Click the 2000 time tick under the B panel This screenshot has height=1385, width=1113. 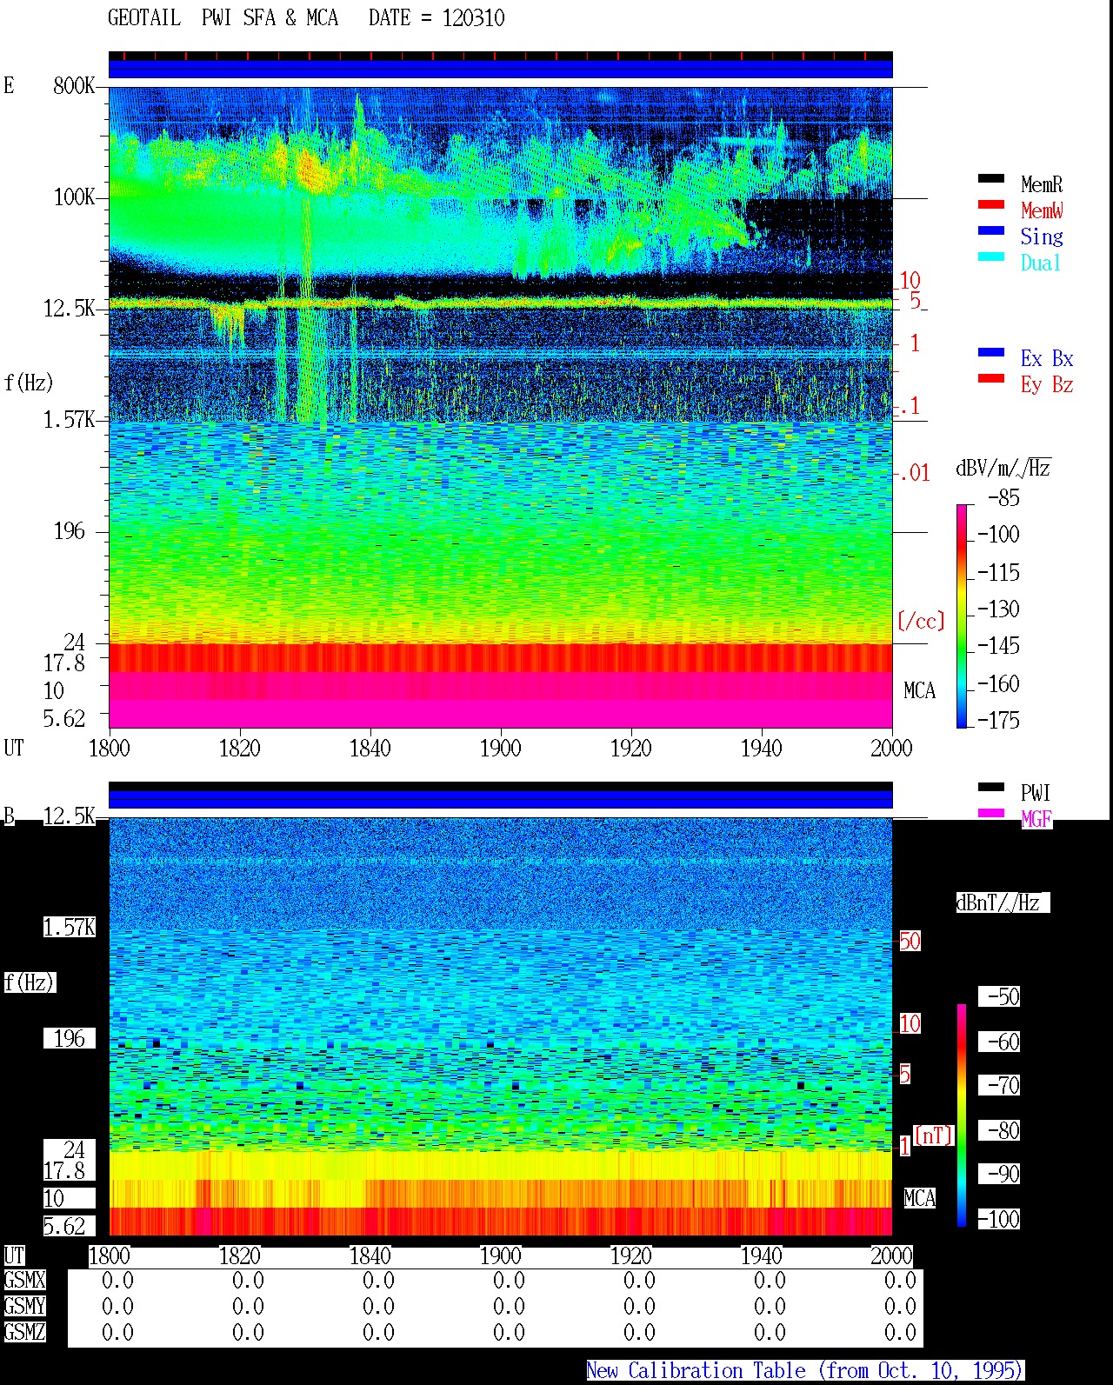tap(892, 1255)
